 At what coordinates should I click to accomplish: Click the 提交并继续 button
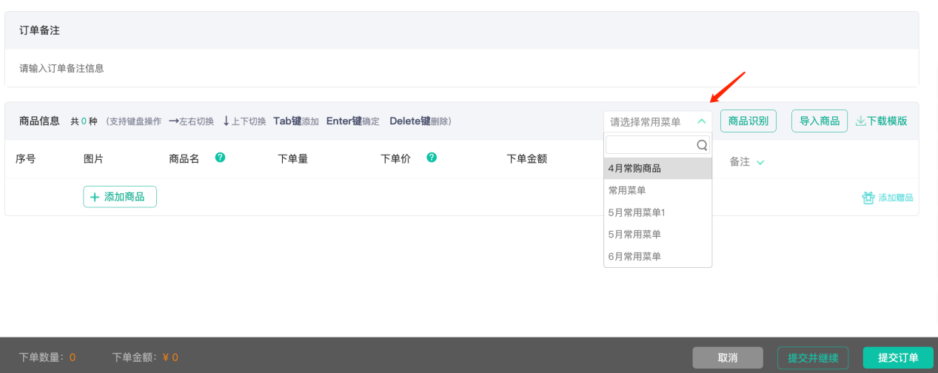coord(812,358)
